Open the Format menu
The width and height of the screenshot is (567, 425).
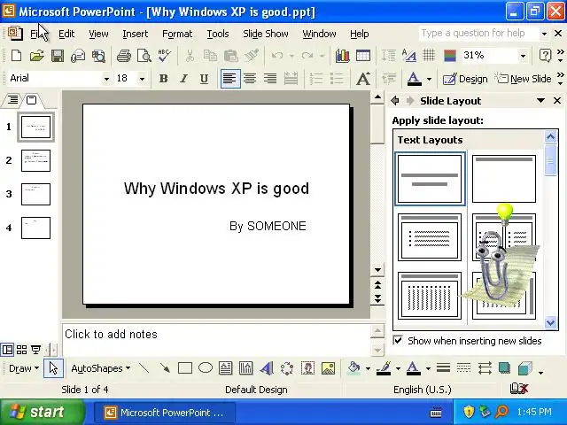[x=177, y=34]
